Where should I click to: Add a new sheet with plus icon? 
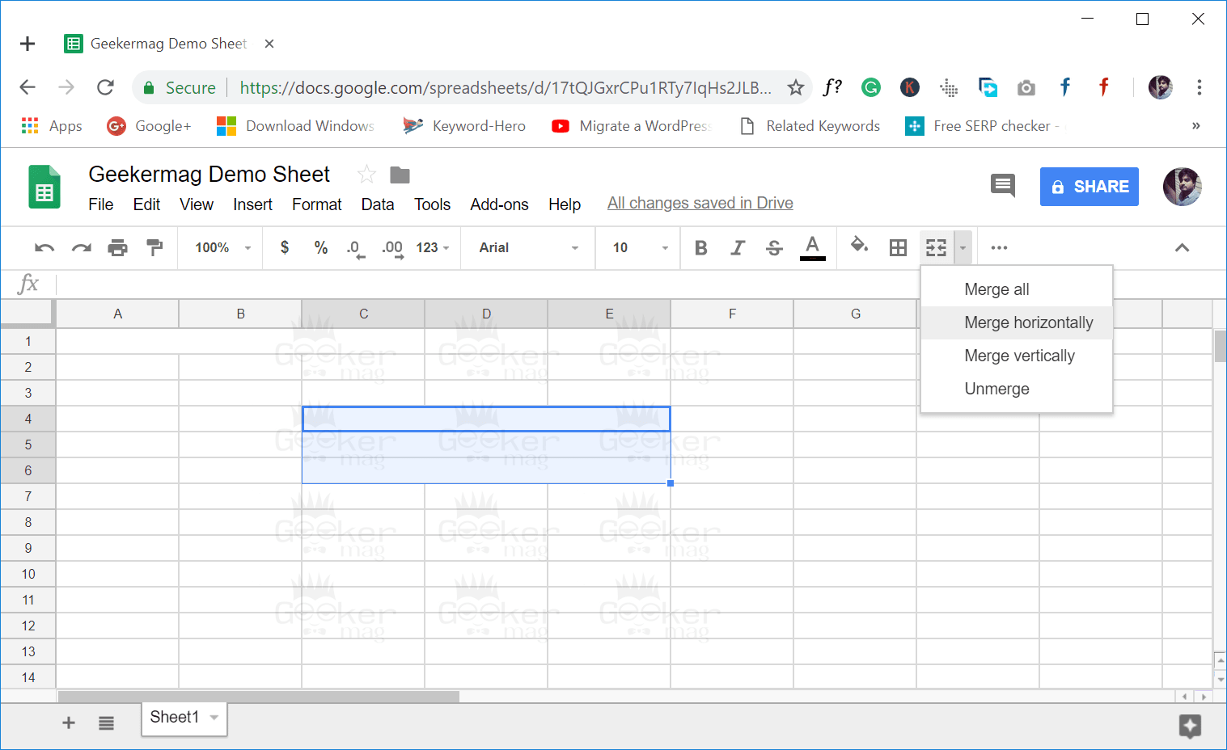point(69,723)
